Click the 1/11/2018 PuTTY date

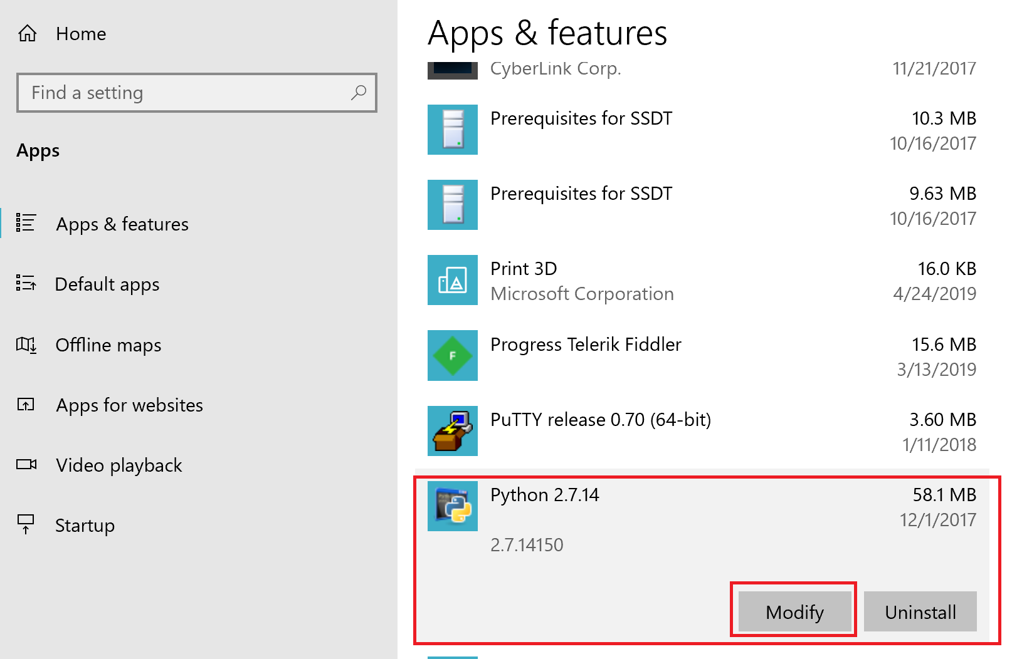[x=939, y=445]
